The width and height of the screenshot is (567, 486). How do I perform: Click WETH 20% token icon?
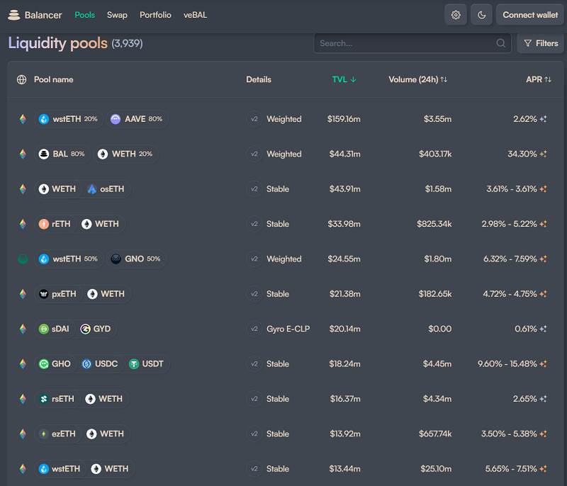click(103, 154)
